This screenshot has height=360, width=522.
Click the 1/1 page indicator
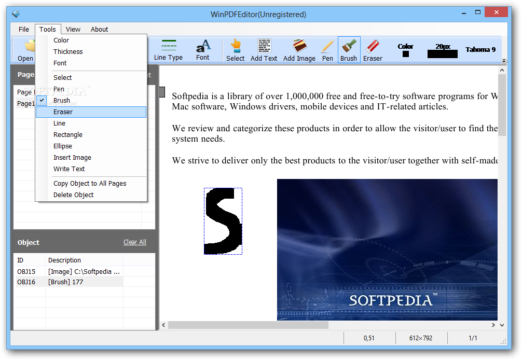tap(473, 338)
